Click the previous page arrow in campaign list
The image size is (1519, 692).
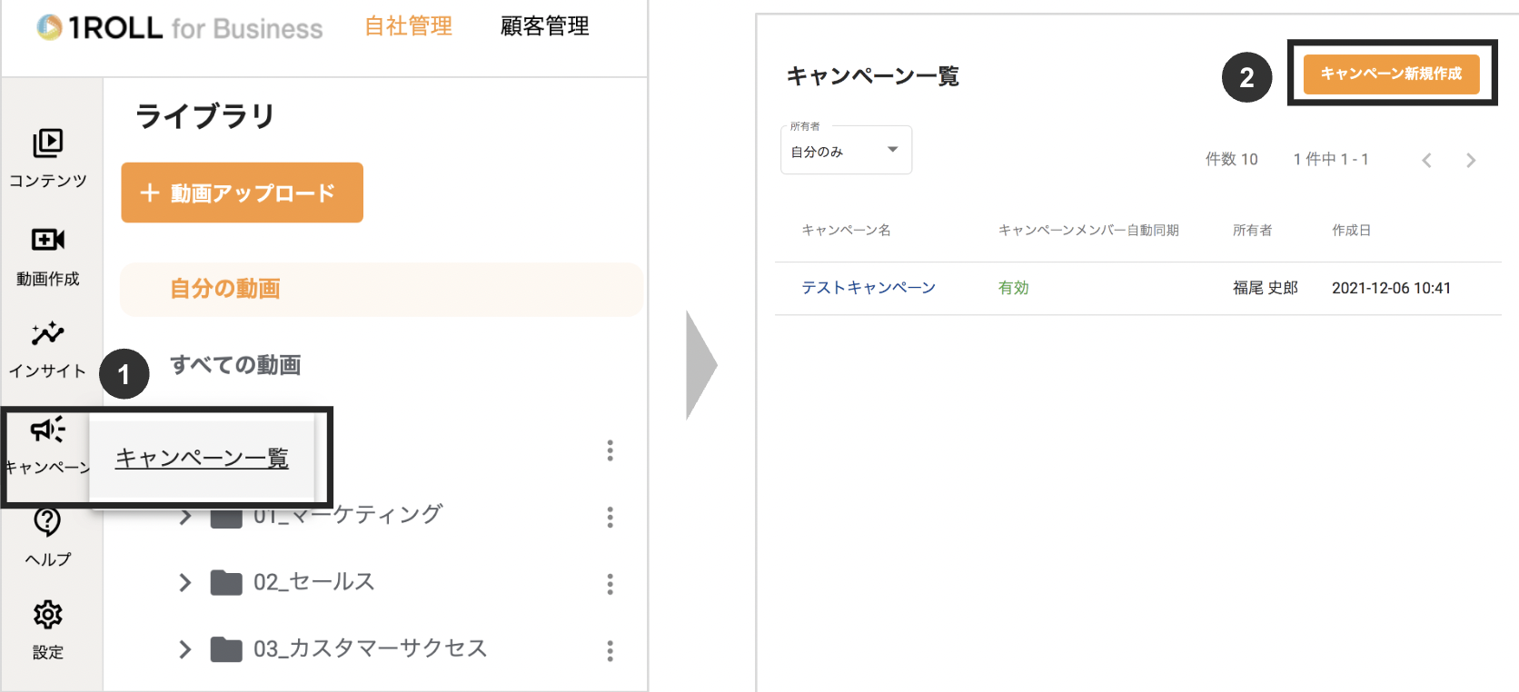pos(1426,160)
